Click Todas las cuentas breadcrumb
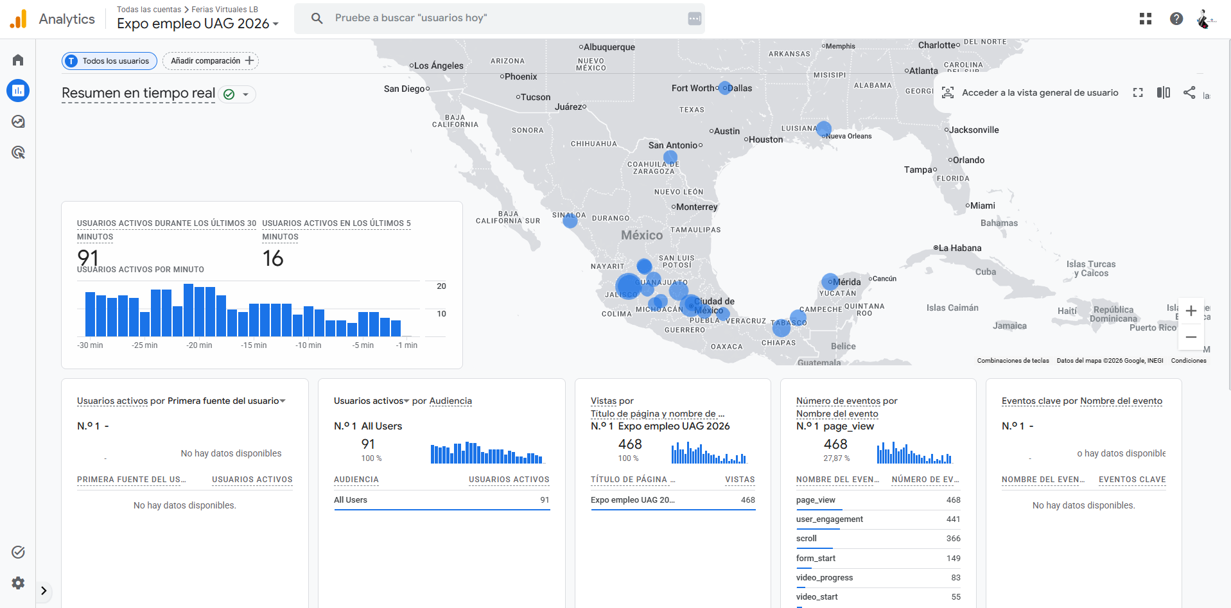This screenshot has height=608, width=1231. coord(149,10)
